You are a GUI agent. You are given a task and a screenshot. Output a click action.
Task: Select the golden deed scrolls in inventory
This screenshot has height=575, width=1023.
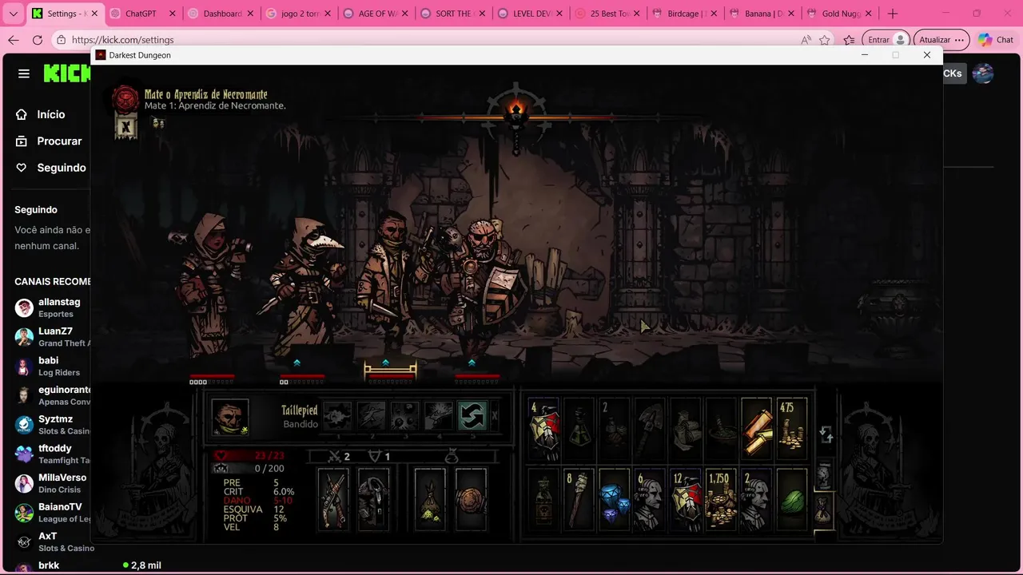(756, 430)
